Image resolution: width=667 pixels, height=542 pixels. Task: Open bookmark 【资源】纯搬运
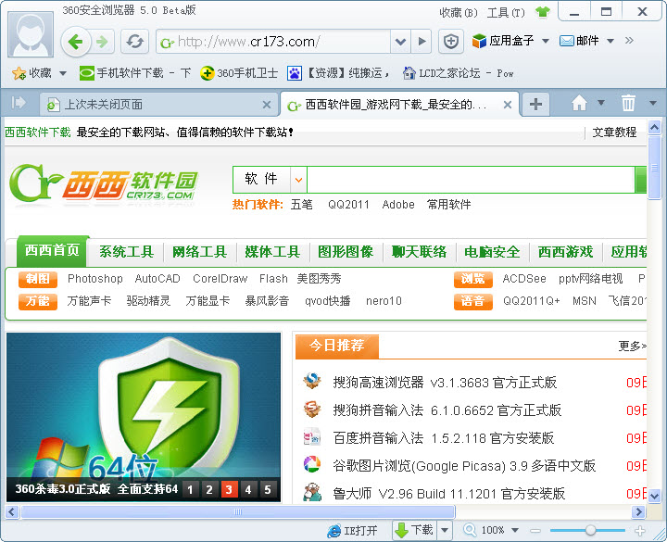pos(338,73)
